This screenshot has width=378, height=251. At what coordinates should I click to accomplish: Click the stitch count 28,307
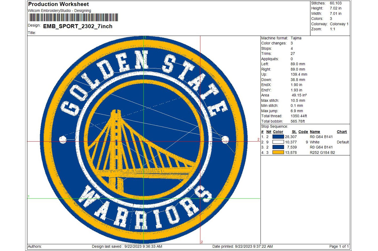pyautogui.click(x=291, y=137)
